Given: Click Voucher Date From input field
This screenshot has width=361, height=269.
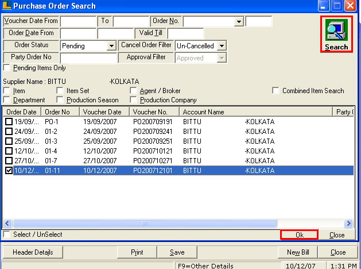Looking at the screenshot, I should coord(78,21).
